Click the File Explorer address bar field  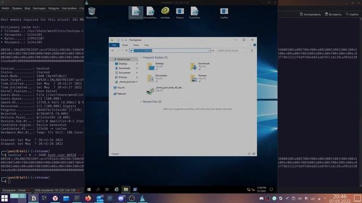170,51
